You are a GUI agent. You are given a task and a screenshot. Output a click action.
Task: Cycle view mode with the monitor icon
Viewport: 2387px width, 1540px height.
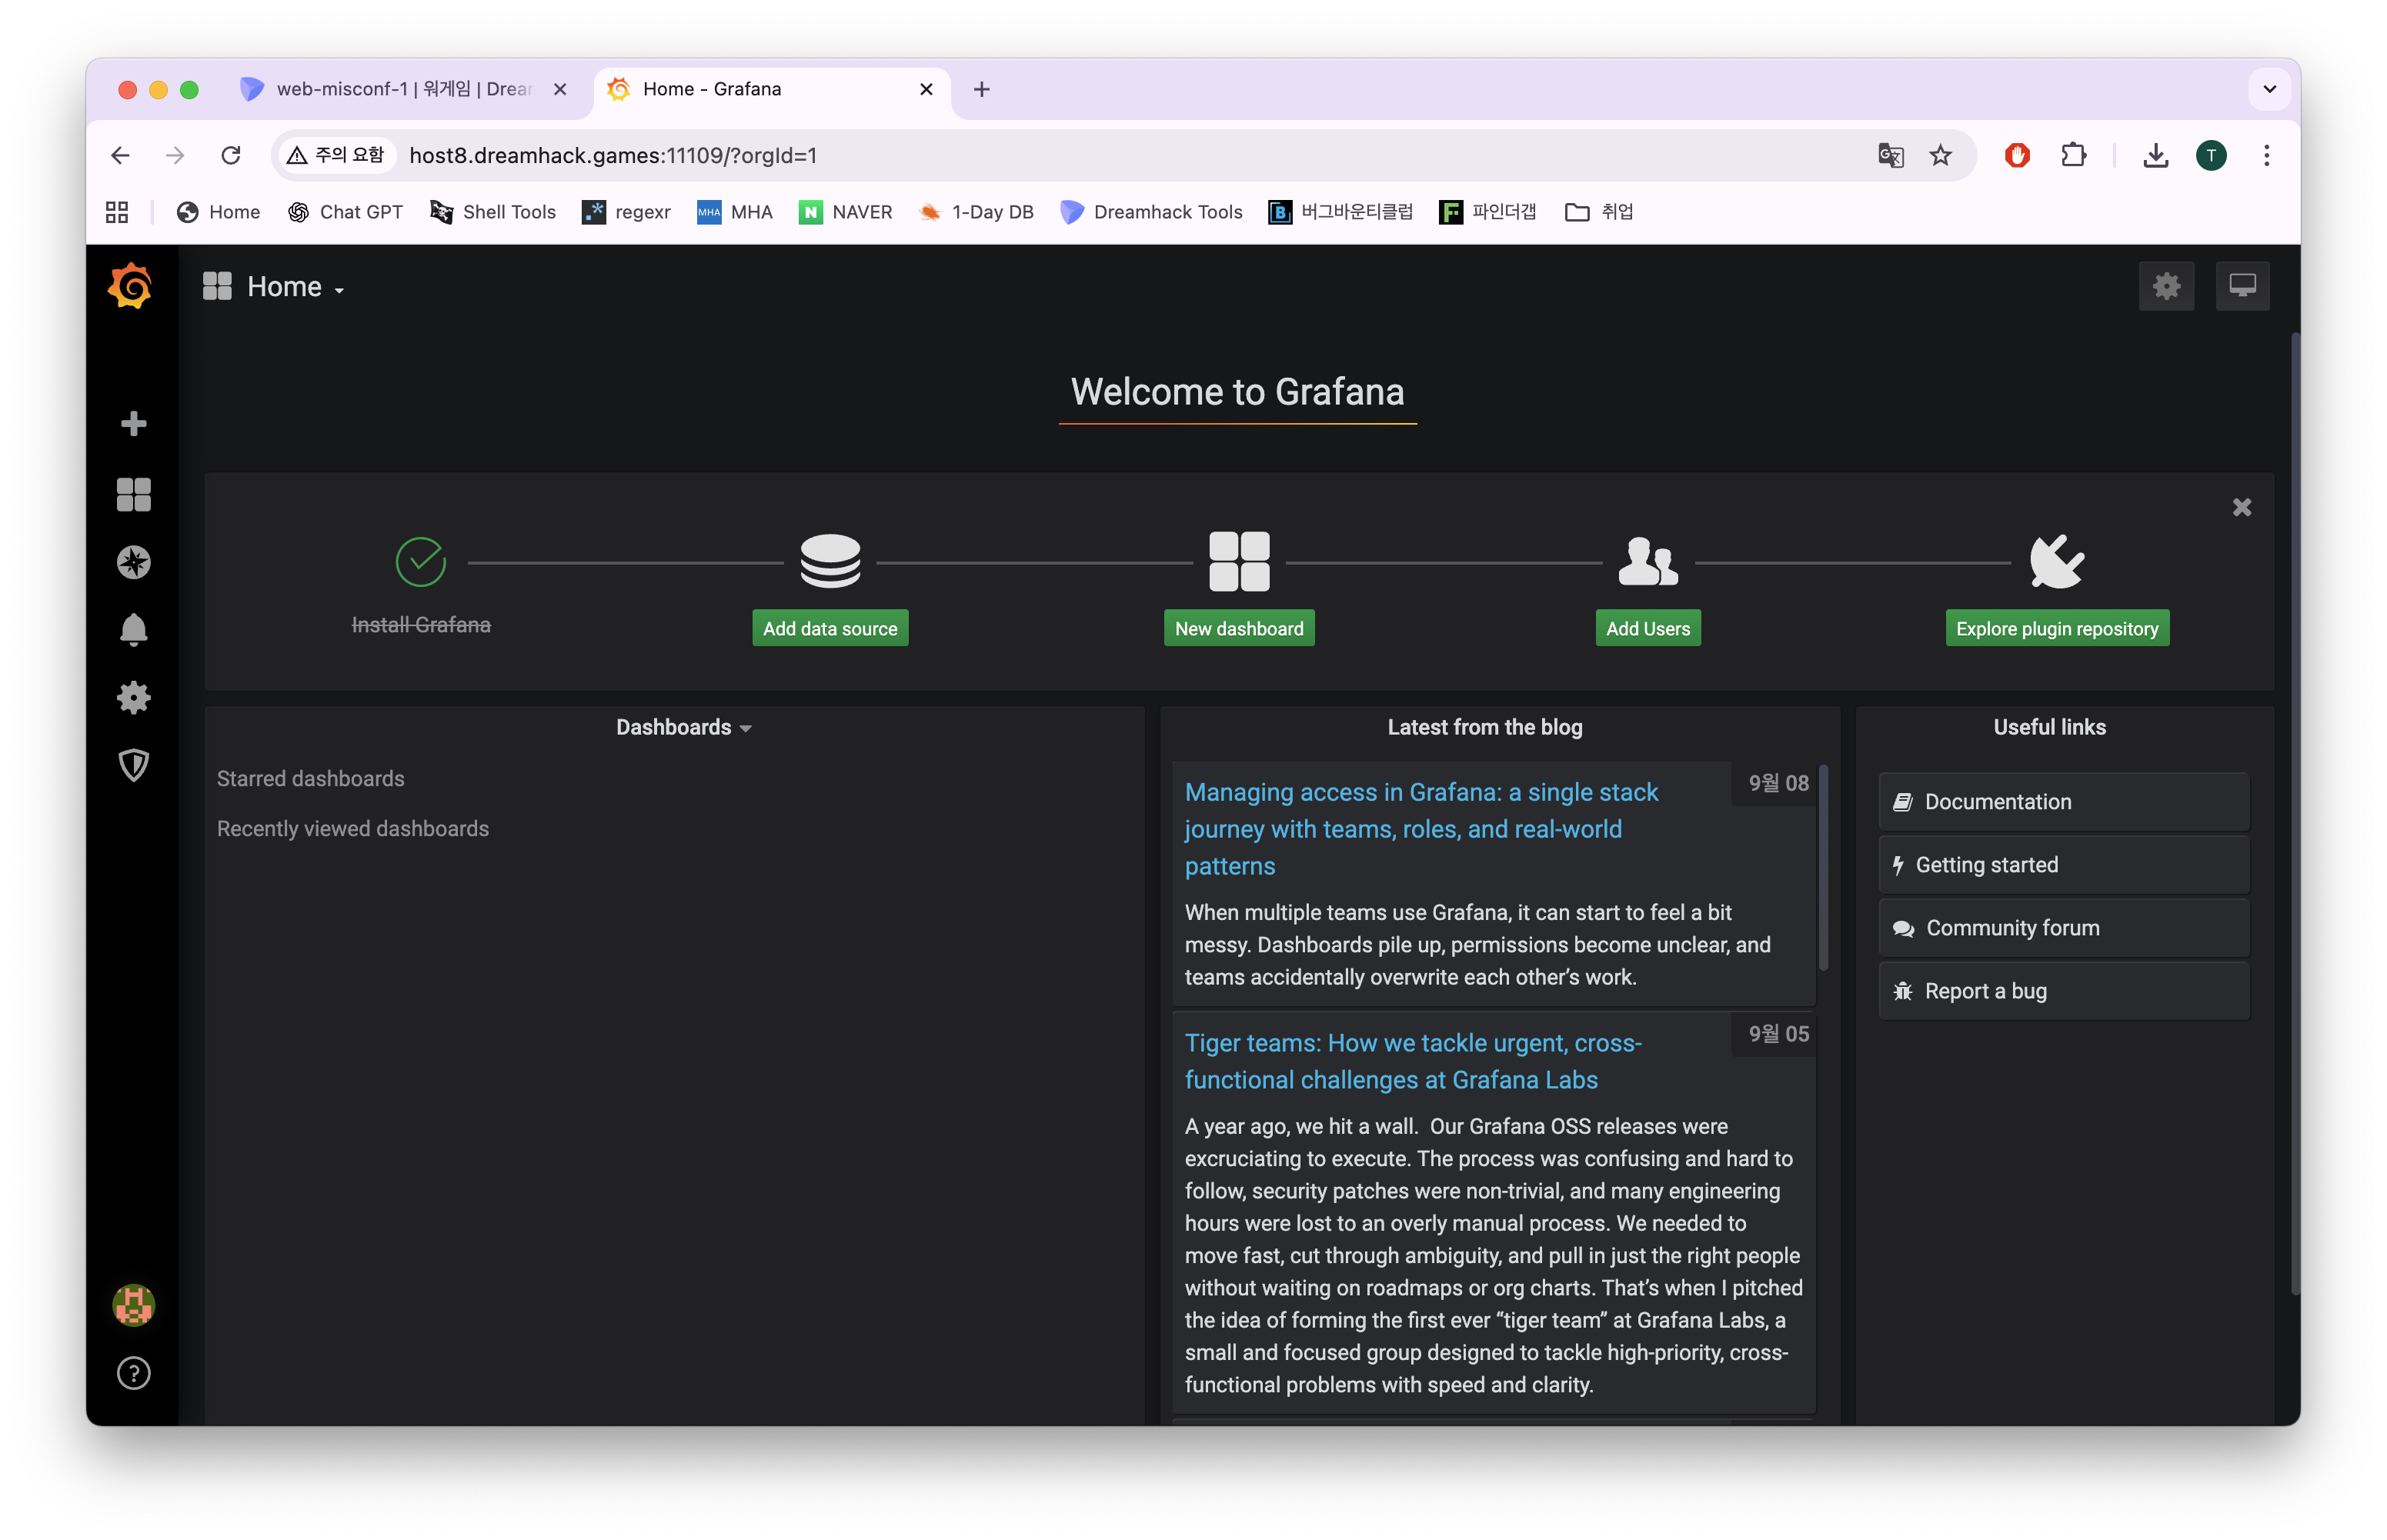[2242, 287]
